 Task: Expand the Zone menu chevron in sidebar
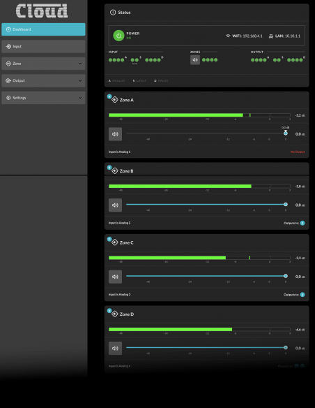click(x=80, y=64)
